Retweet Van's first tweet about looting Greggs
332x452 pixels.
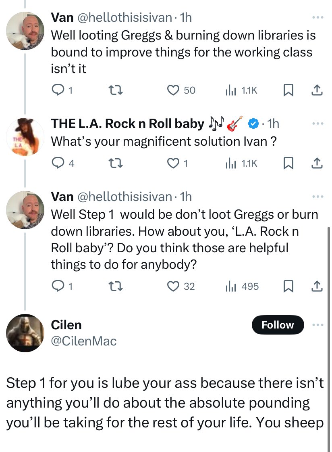[x=116, y=90]
